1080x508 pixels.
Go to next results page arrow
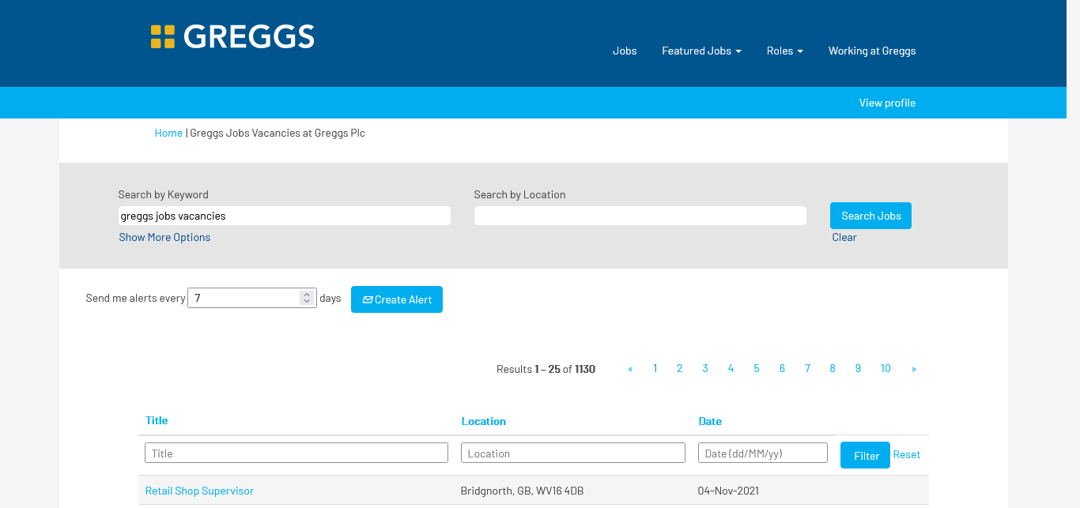pyautogui.click(x=913, y=369)
